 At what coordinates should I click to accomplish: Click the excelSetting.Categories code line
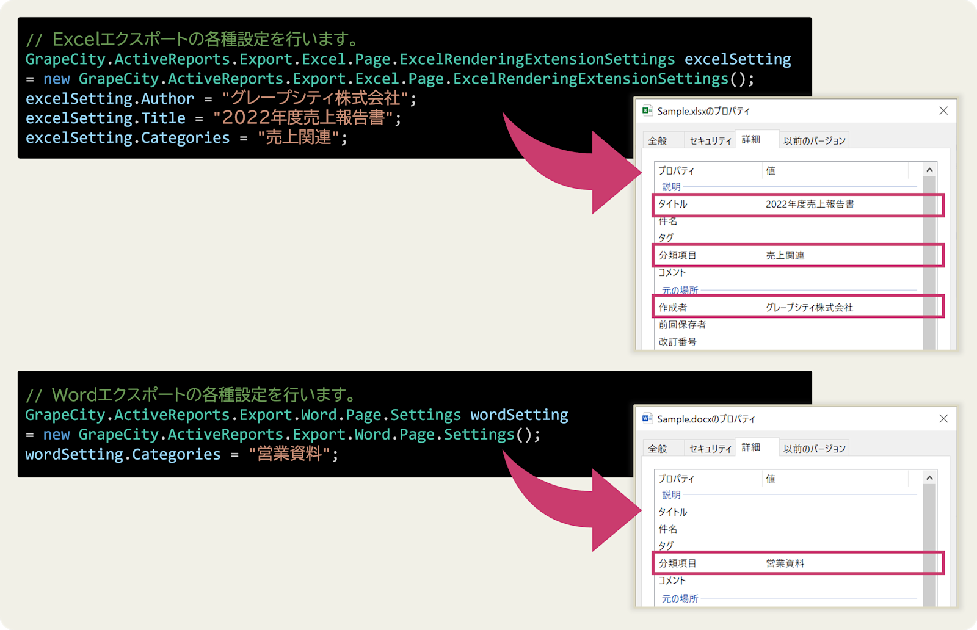(187, 137)
